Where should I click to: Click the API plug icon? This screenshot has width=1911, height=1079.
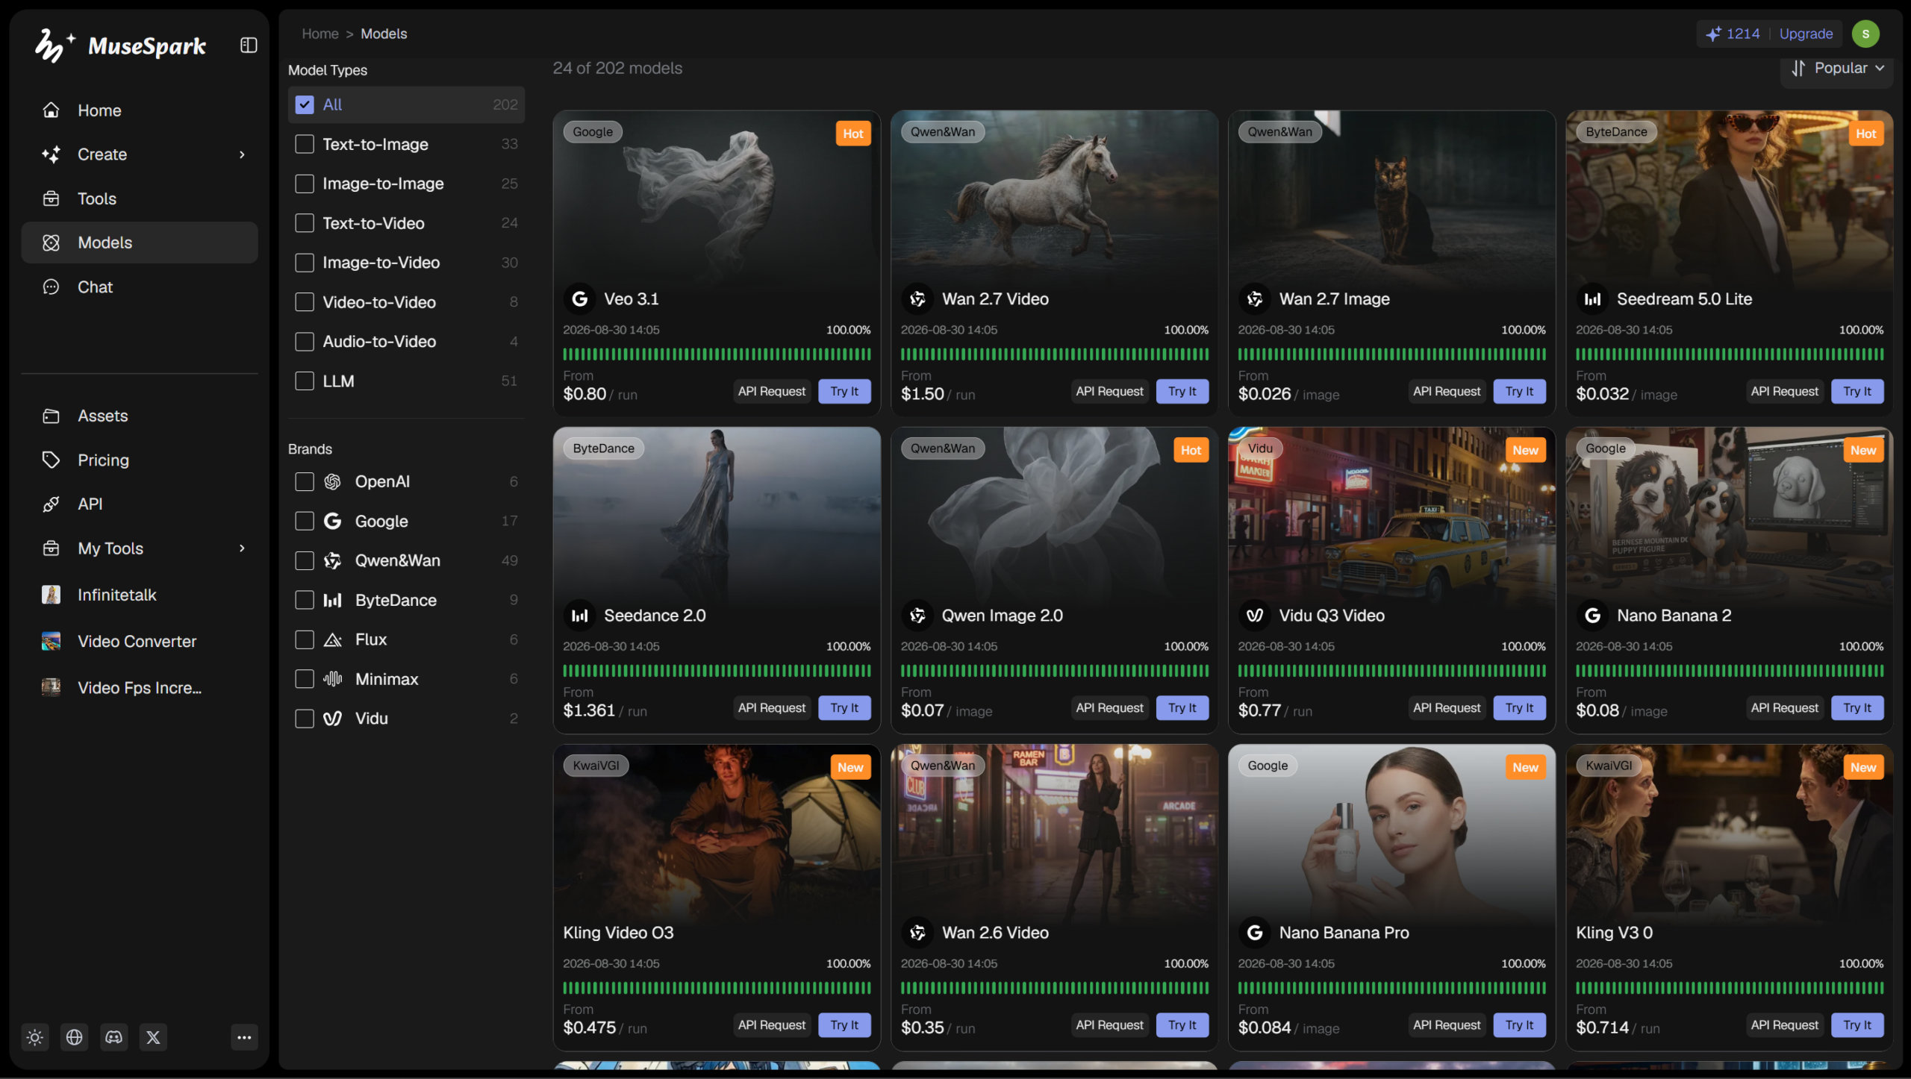click(x=51, y=504)
